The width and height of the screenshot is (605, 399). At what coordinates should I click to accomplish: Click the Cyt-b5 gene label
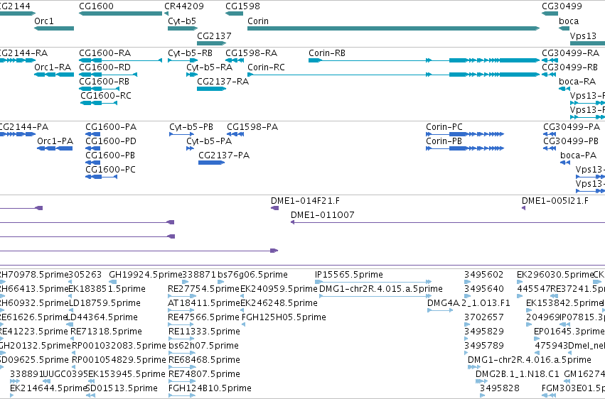pyautogui.click(x=182, y=21)
